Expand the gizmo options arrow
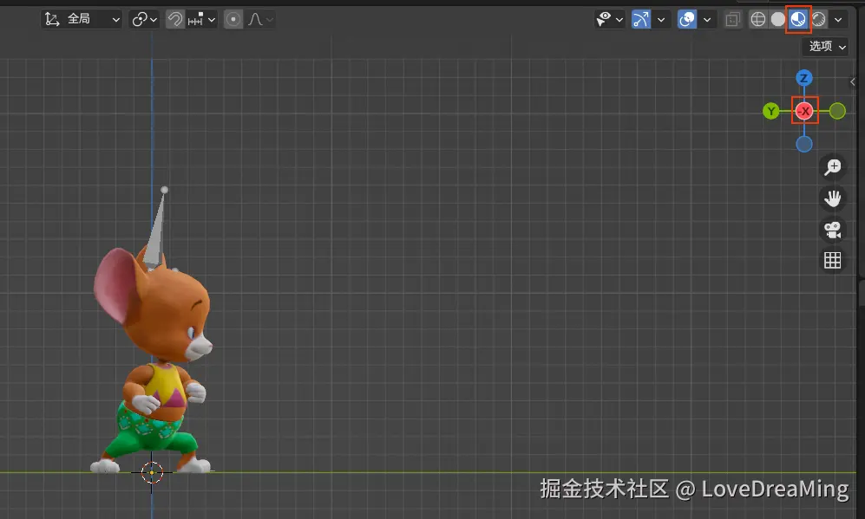Screen dimensions: 865x519 click(x=661, y=19)
